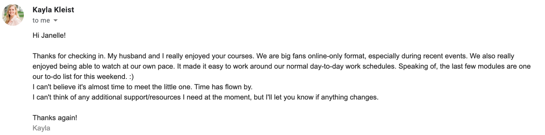Click the "to me" recipient text

pyautogui.click(x=41, y=21)
